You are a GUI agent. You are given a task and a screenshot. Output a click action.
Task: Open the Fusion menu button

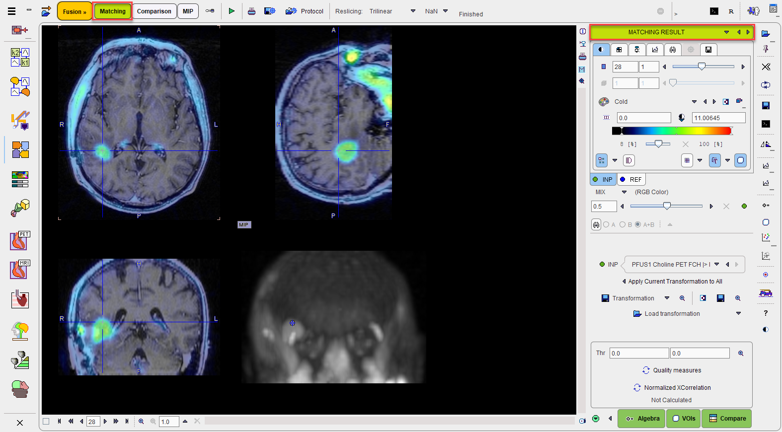[x=75, y=11]
